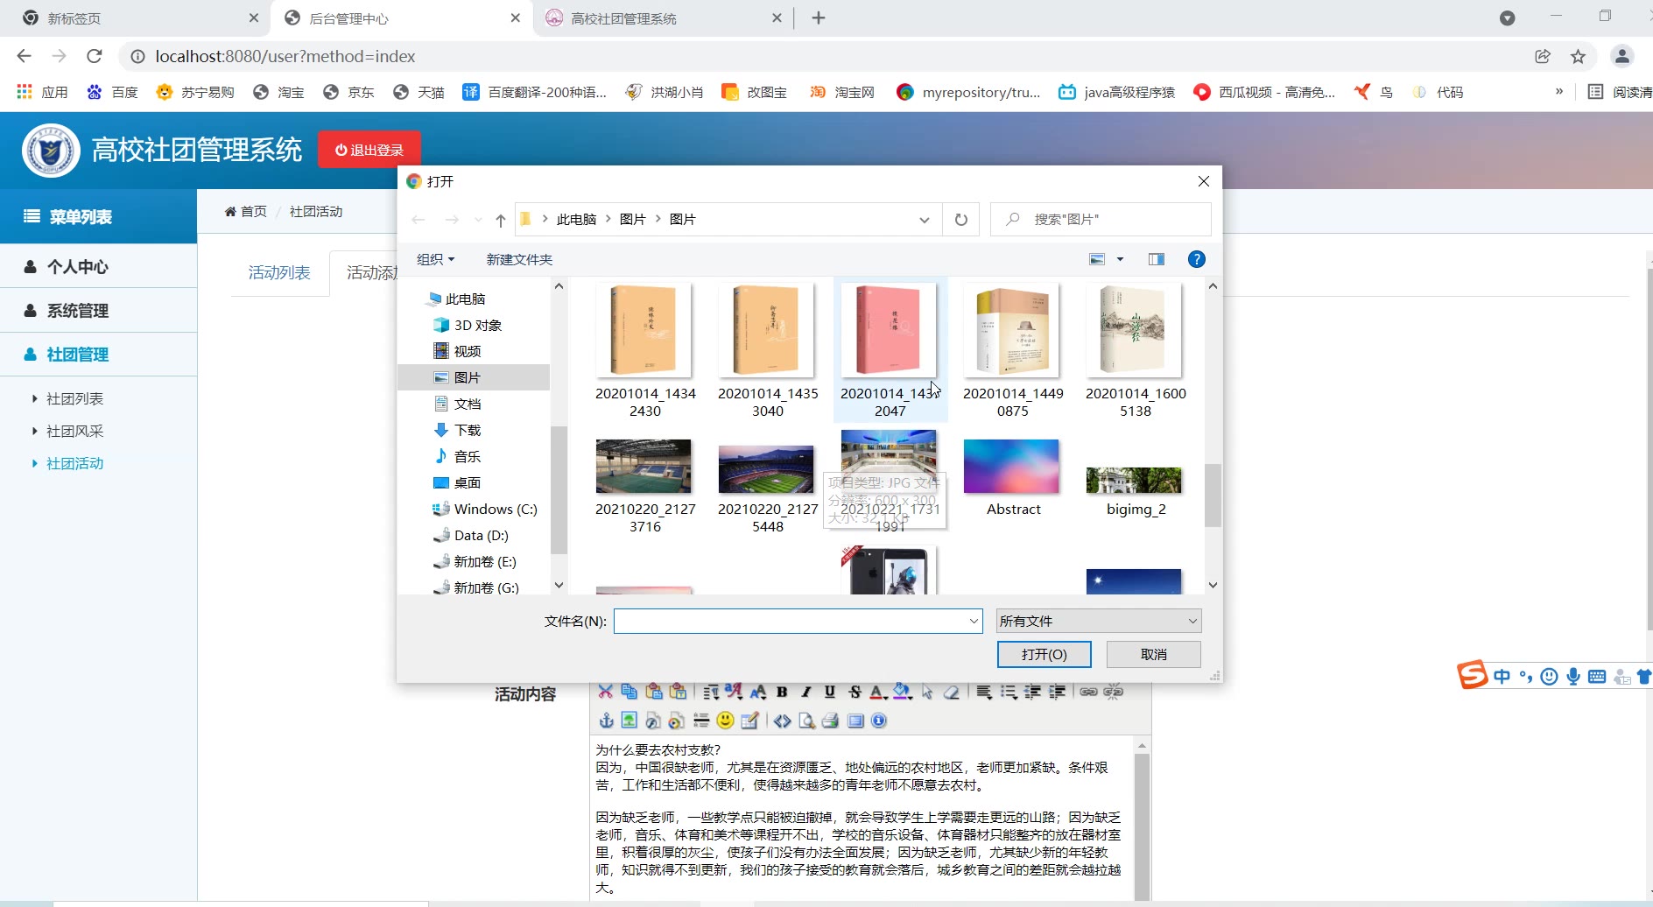Expand the 社团风采 submenu
Screen dimensions: 1653x907
(74, 431)
